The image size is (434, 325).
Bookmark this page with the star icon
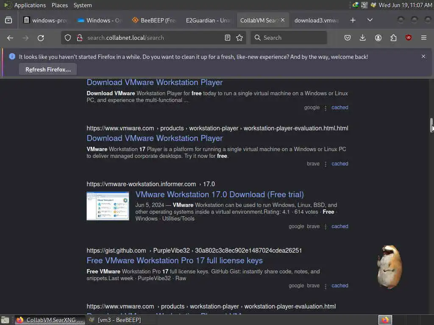[240, 38]
